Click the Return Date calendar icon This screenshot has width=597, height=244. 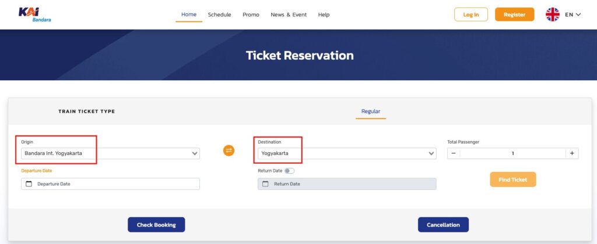pos(265,184)
